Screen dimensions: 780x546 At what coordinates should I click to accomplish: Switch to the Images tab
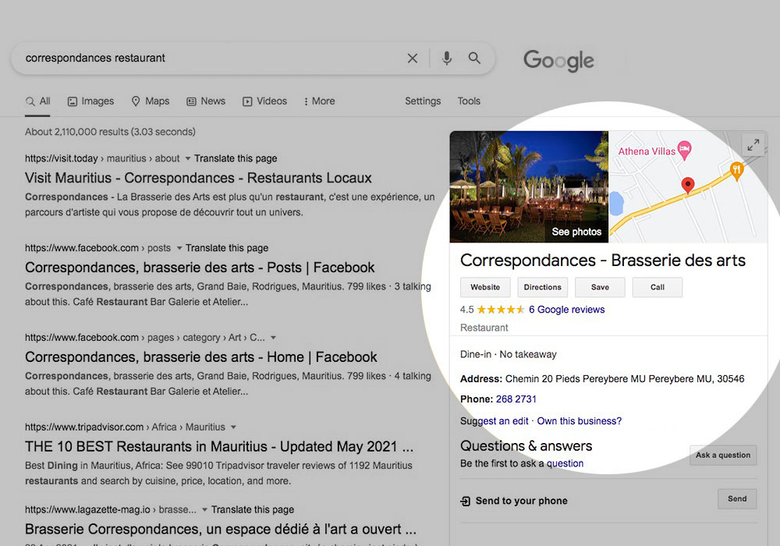tap(90, 101)
